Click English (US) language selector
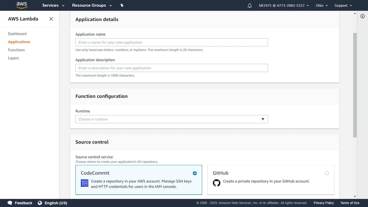The width and height of the screenshot is (368, 207). (x=56, y=203)
